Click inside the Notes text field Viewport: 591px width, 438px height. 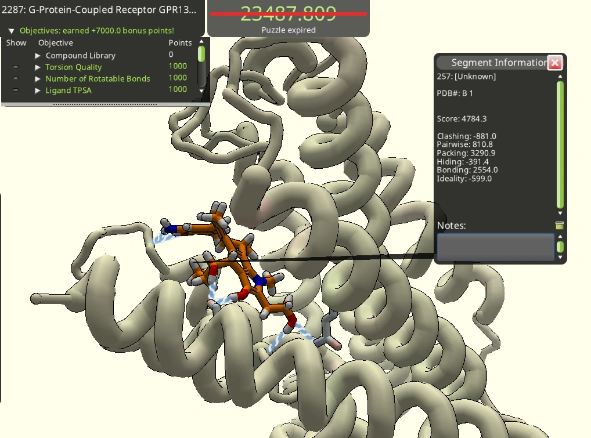(495, 247)
